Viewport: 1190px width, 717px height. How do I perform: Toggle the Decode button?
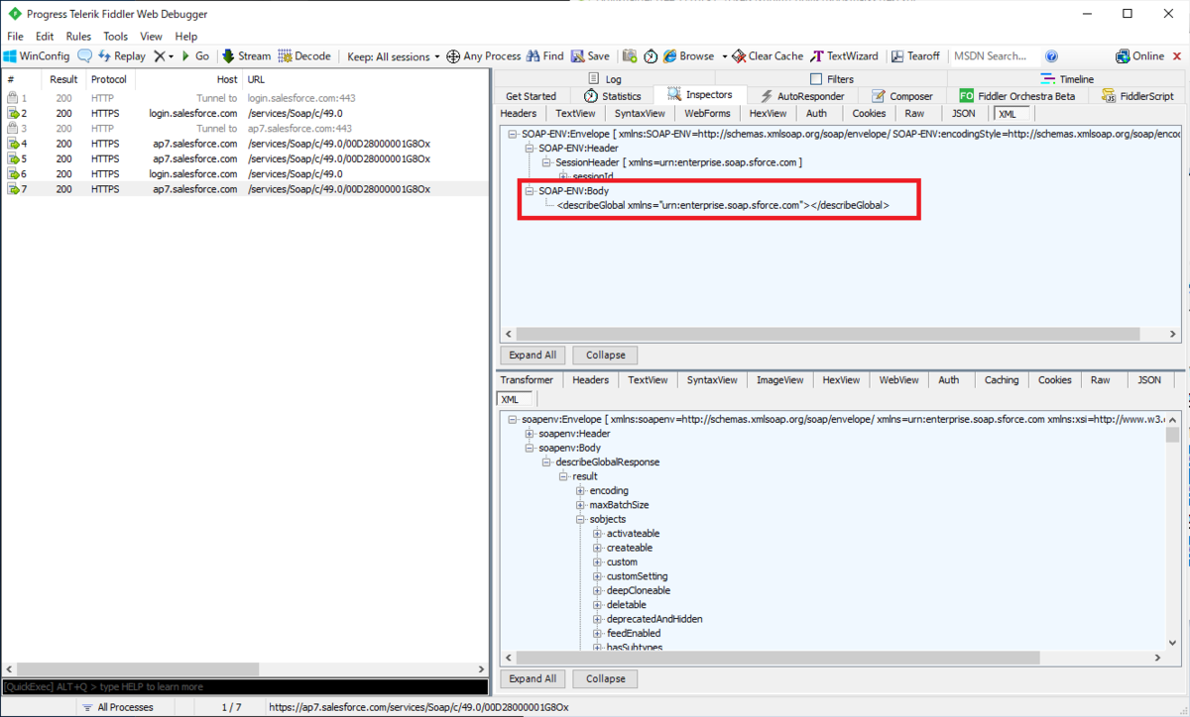(x=304, y=56)
